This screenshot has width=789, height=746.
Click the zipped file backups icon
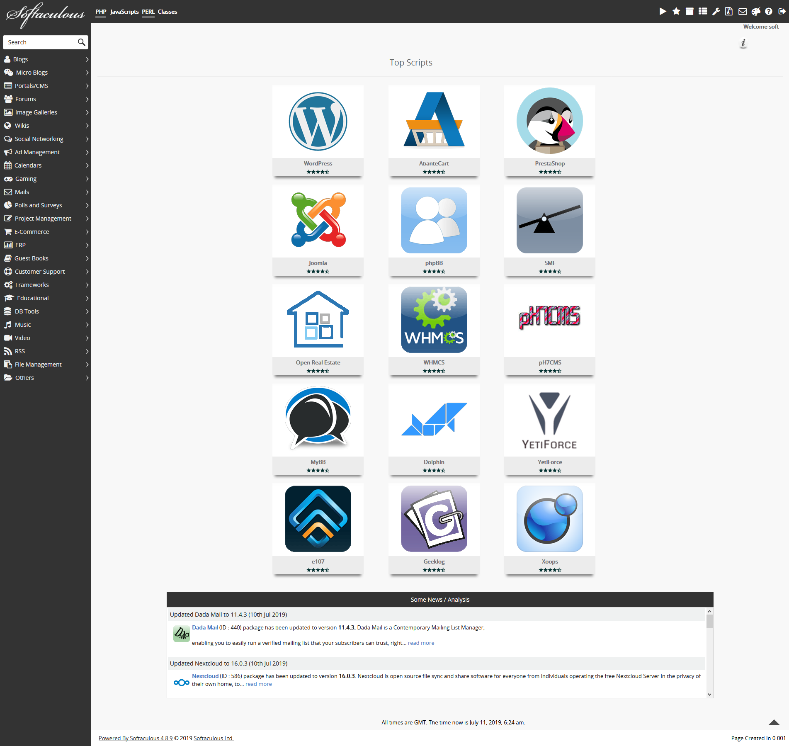point(729,12)
